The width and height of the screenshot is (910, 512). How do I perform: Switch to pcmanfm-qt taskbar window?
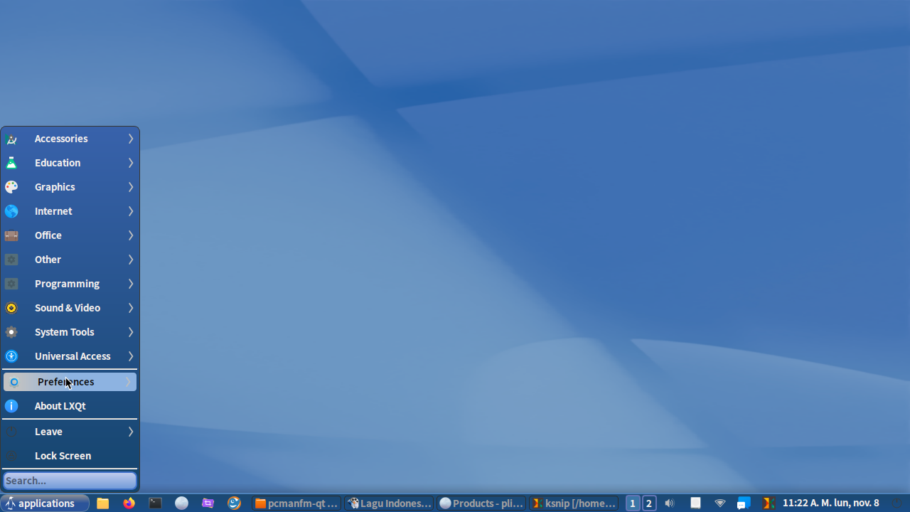(296, 503)
